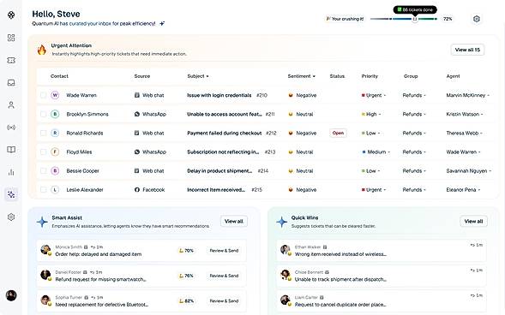Click the Urgent Attention fire icon
This screenshot has width=505, height=315.
coord(42,50)
